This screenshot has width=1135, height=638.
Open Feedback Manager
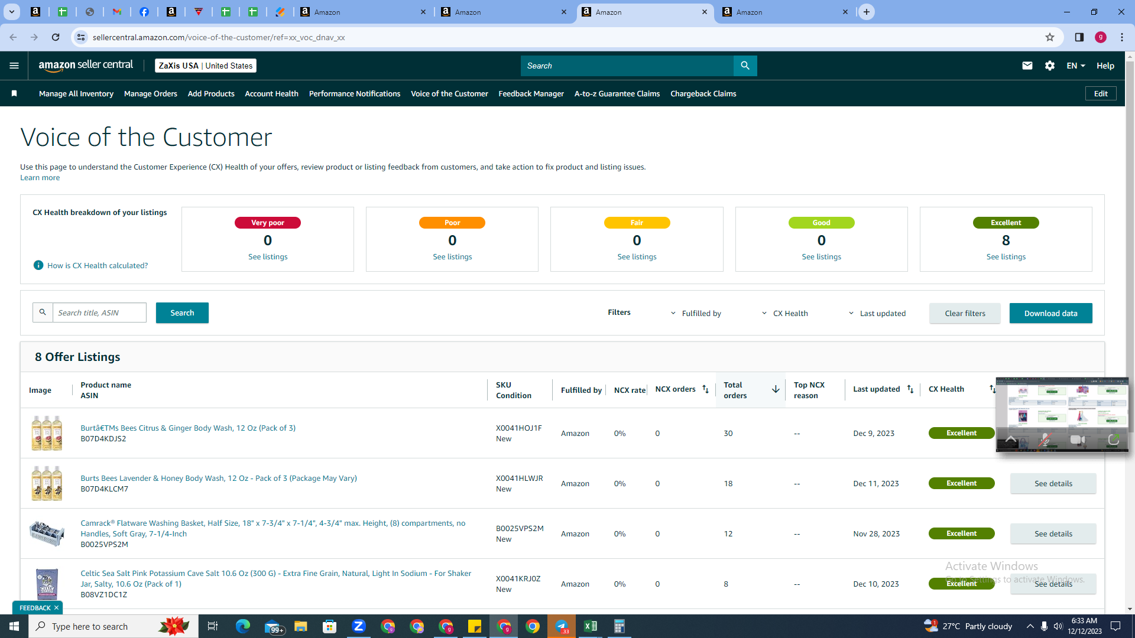tap(531, 93)
